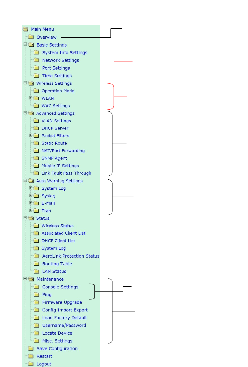Screen dimensions: 248x367
Task: Open the Overview page
Action: pos(47,37)
